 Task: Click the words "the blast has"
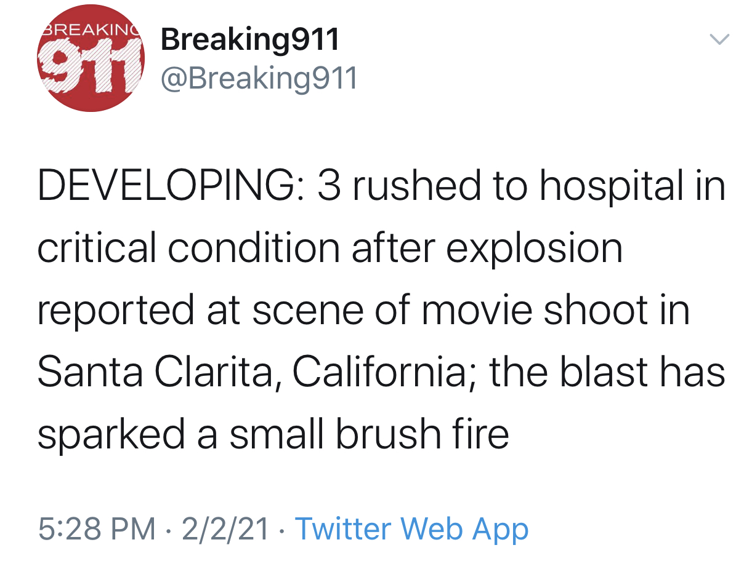point(607,372)
